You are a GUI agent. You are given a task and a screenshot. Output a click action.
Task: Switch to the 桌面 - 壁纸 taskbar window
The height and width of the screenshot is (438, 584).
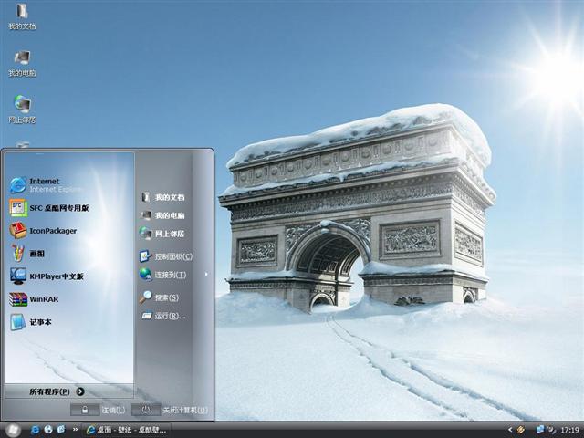(127, 430)
